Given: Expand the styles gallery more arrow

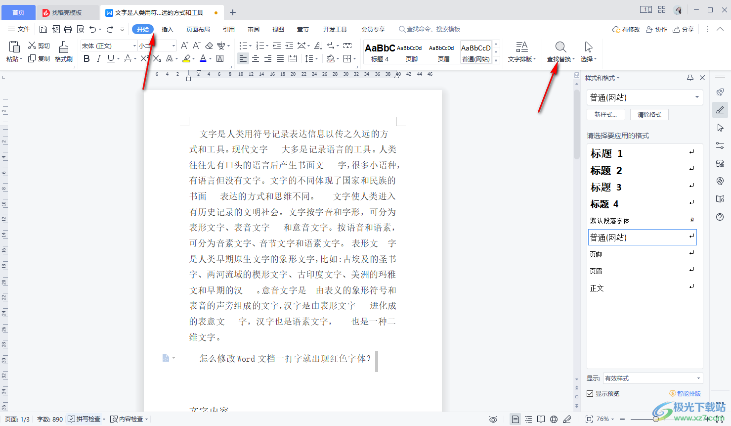Looking at the screenshot, I should click(x=496, y=60).
